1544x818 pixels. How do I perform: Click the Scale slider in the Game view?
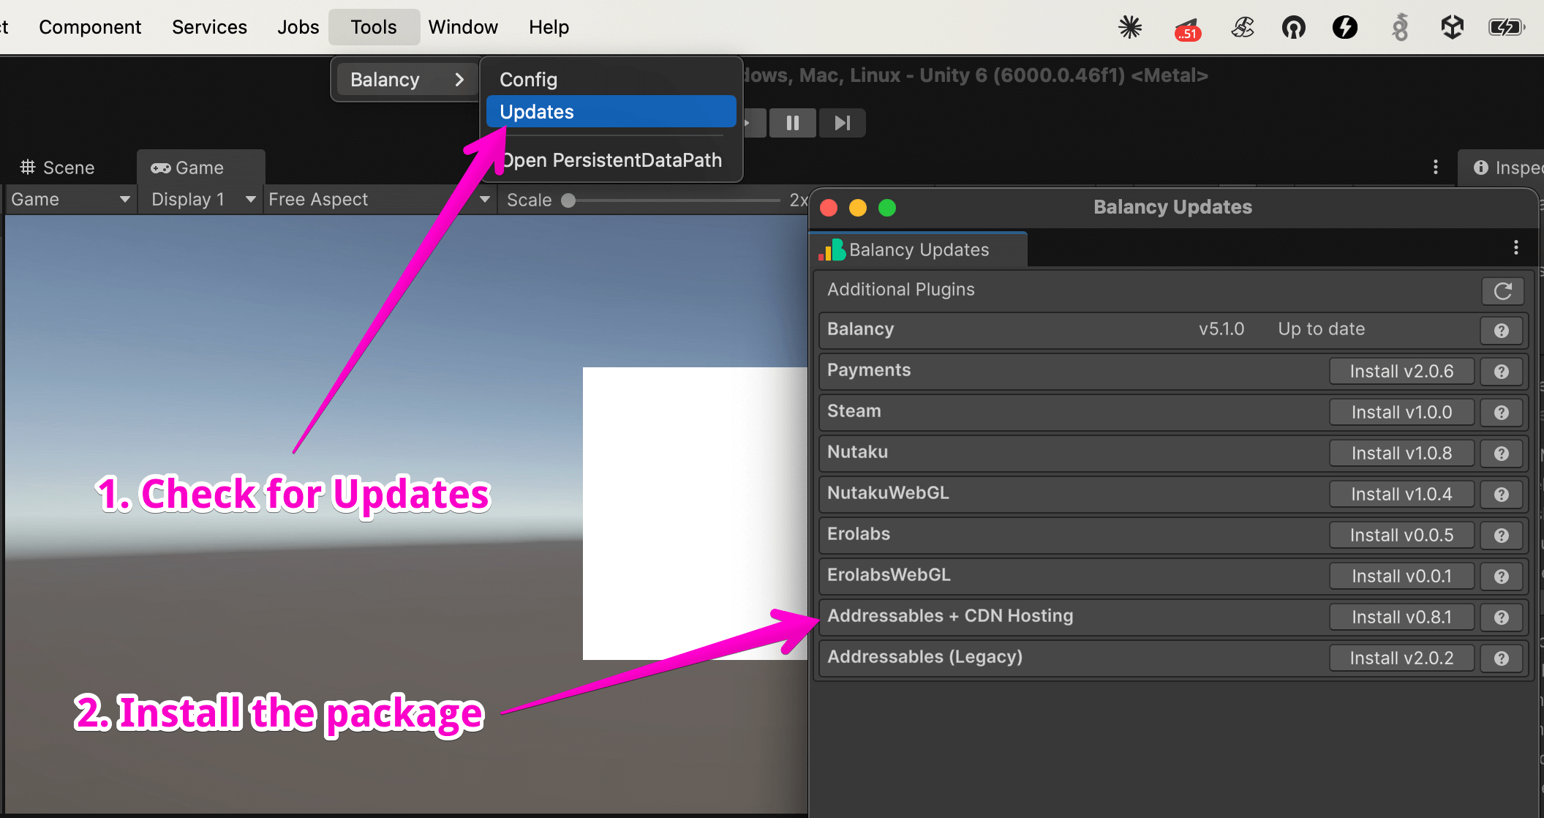pyautogui.click(x=568, y=200)
